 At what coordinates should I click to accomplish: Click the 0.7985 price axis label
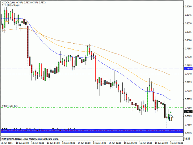pyautogui.click(x=188, y=49)
